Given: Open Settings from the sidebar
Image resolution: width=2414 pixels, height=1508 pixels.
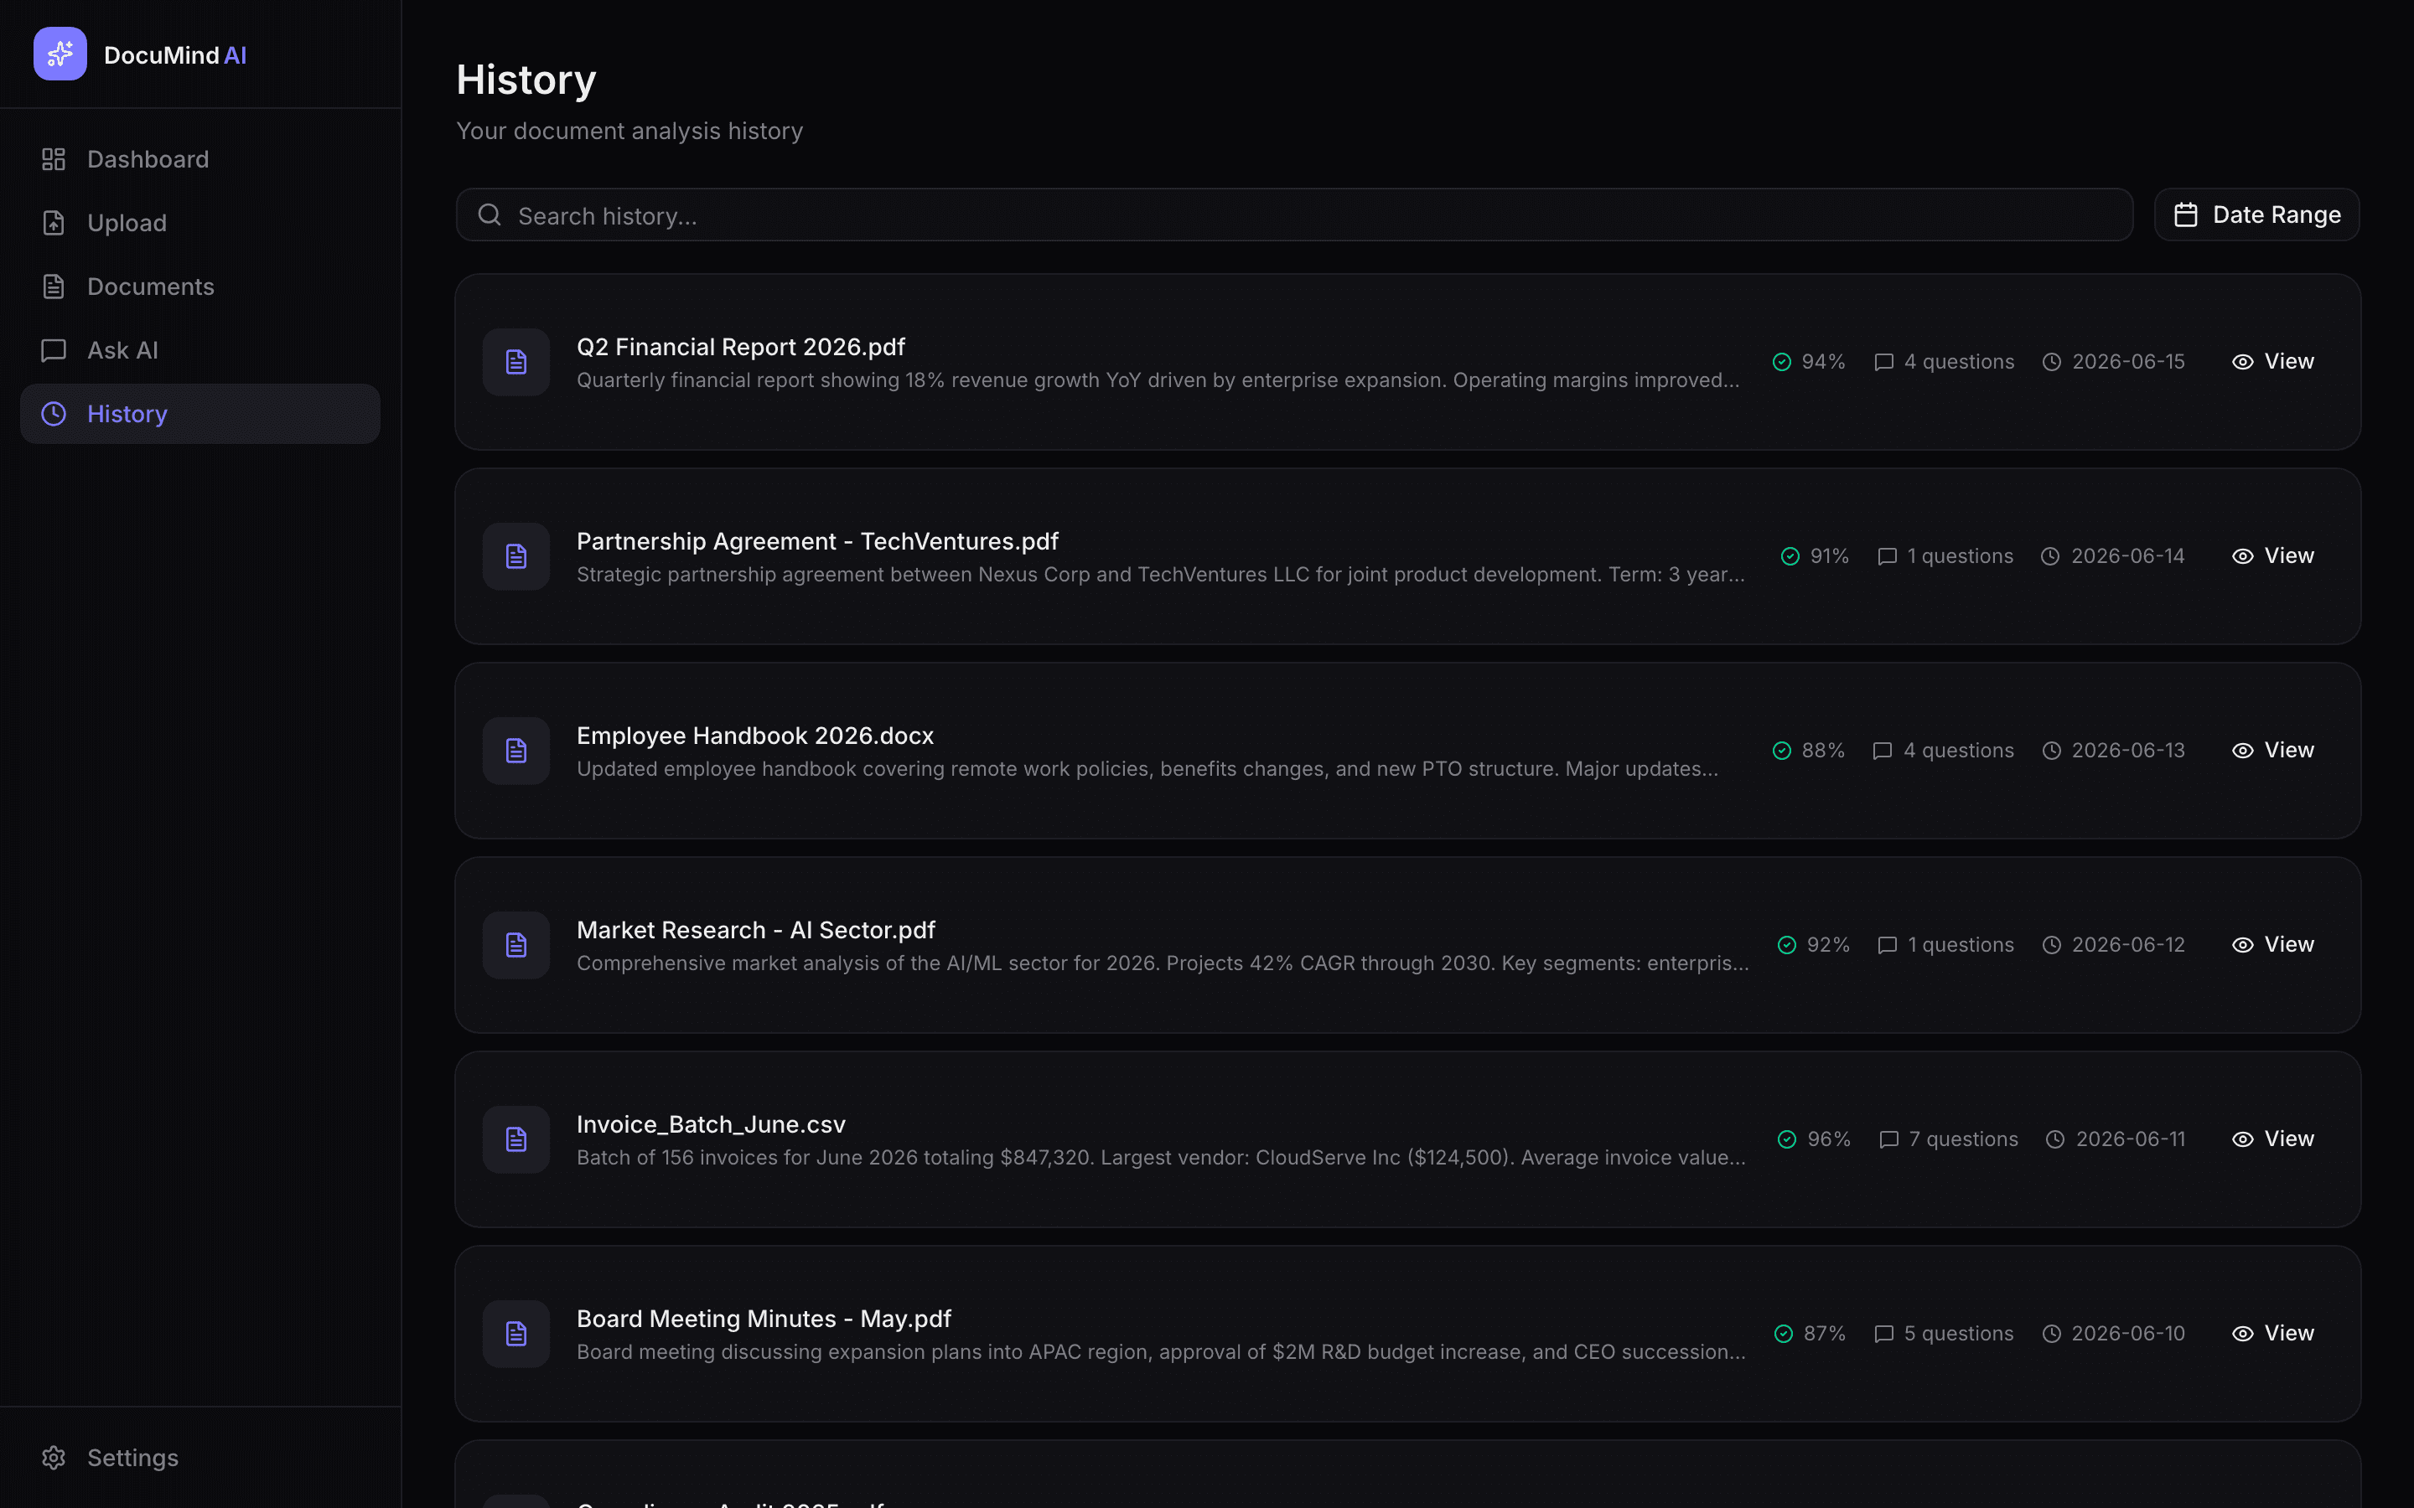Looking at the screenshot, I should pyautogui.click(x=199, y=1458).
